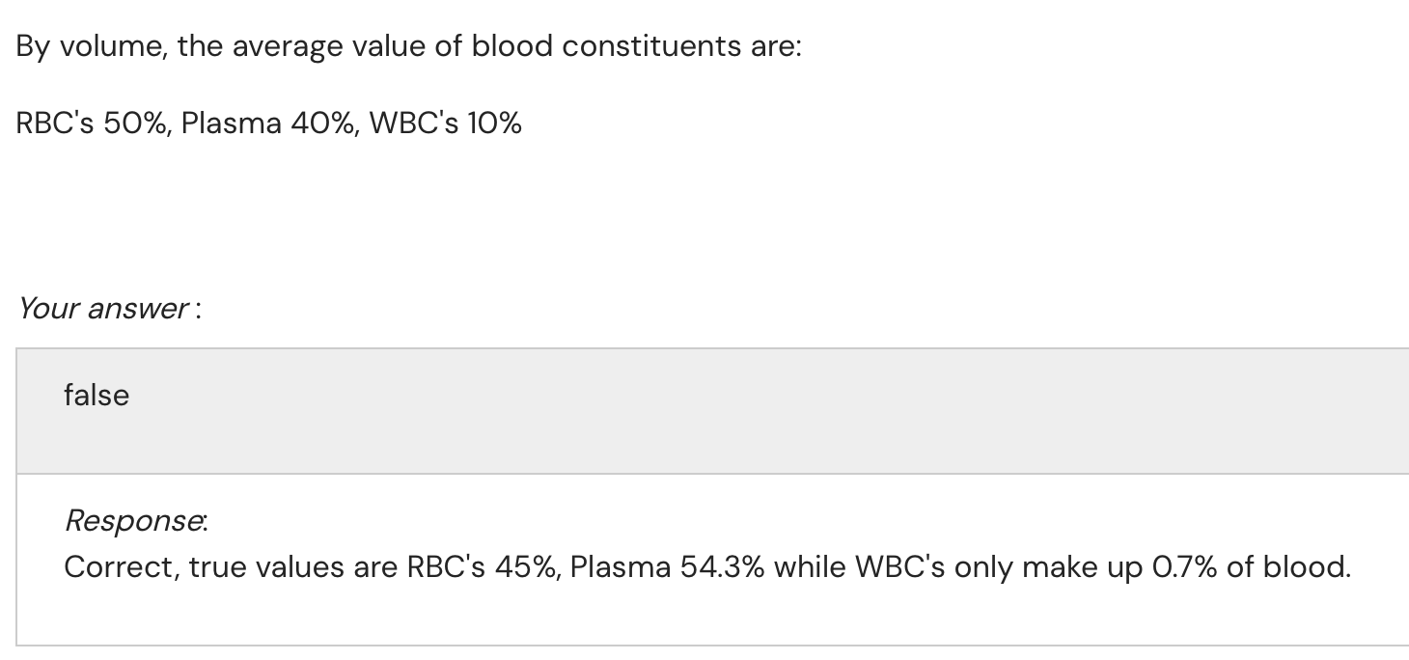1409x660 pixels.
Task: Click the "false" answer text
Action: point(97,395)
